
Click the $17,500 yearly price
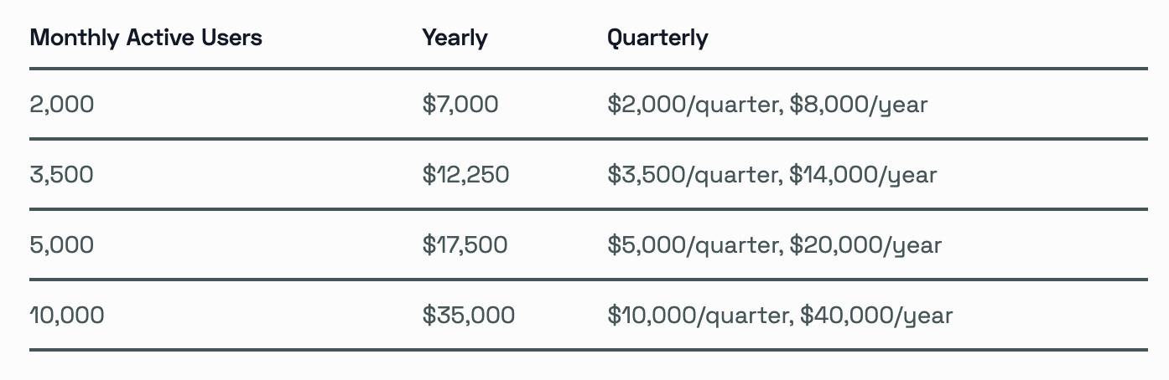[465, 245]
